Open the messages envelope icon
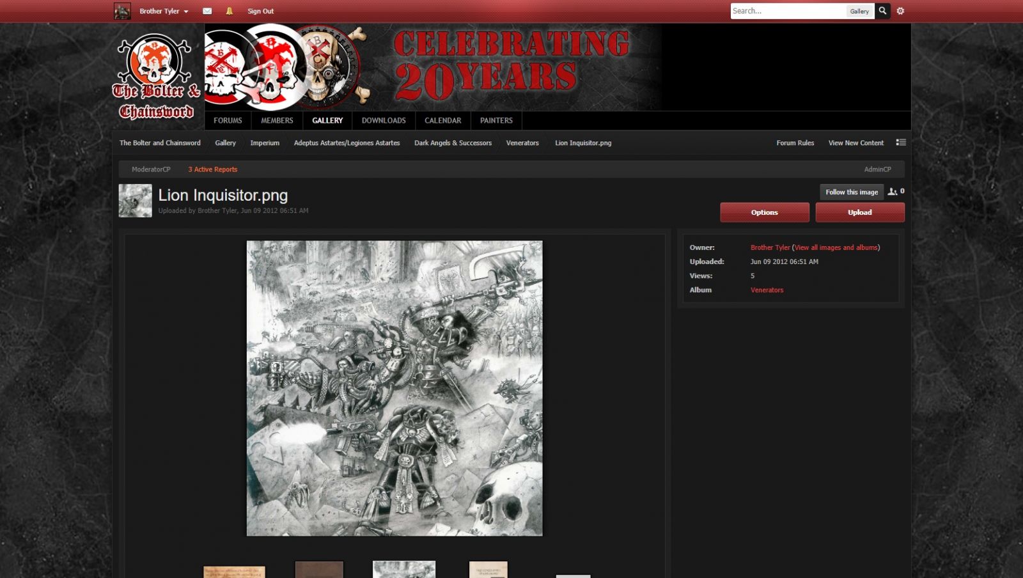This screenshot has width=1023, height=578. tap(207, 11)
